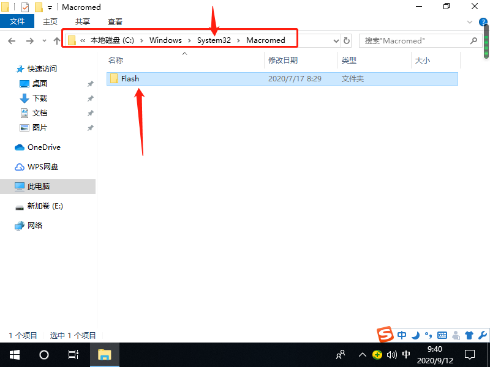490x367 pixels.
Task: Show hidden system tray icons
Action: point(363,355)
